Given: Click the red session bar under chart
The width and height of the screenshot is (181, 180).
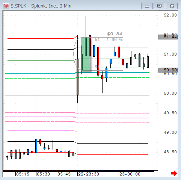Looking at the screenshot, I should pyautogui.click(x=39, y=171).
